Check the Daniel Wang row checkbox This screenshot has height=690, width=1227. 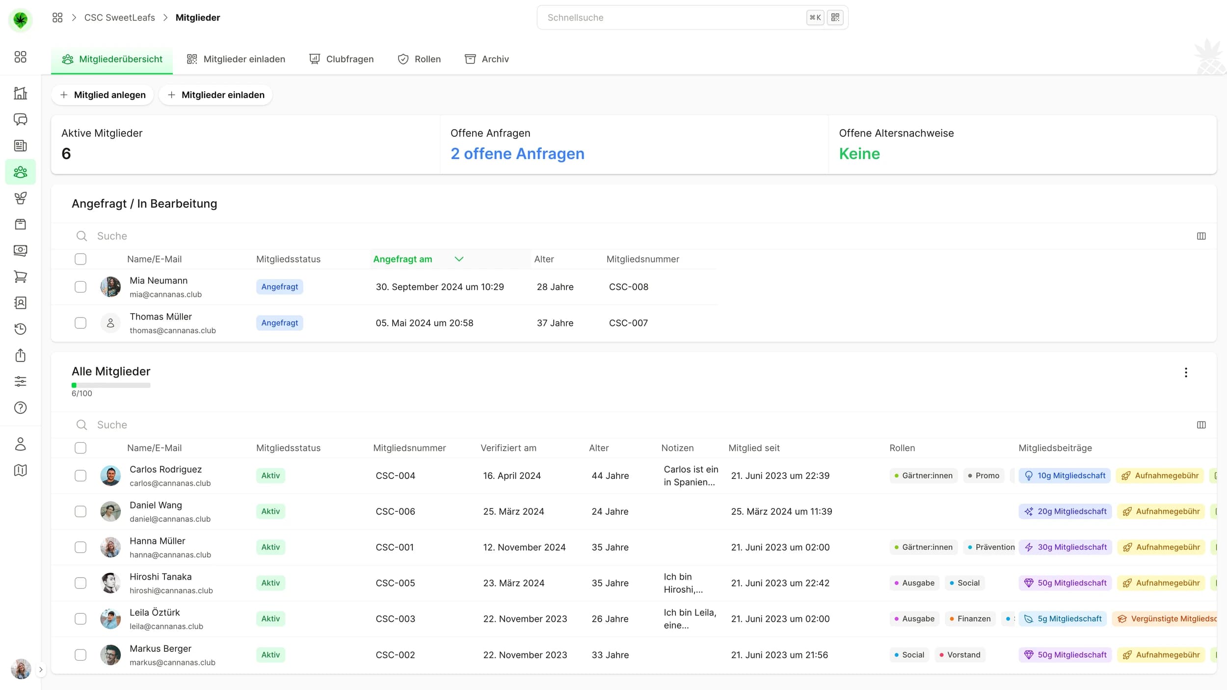[x=80, y=511]
